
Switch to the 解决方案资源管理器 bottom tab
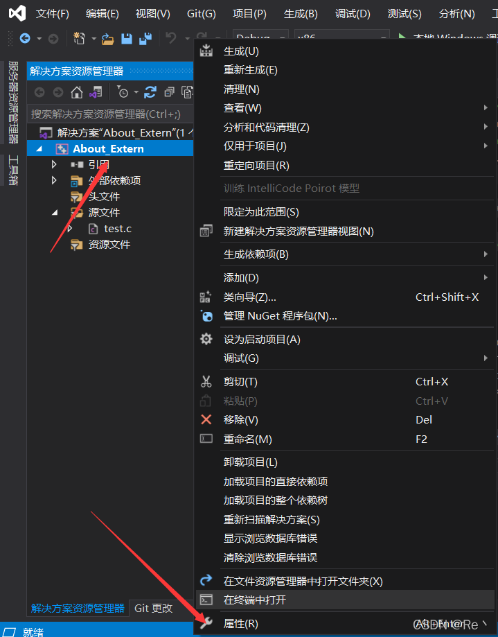pyautogui.click(x=78, y=608)
